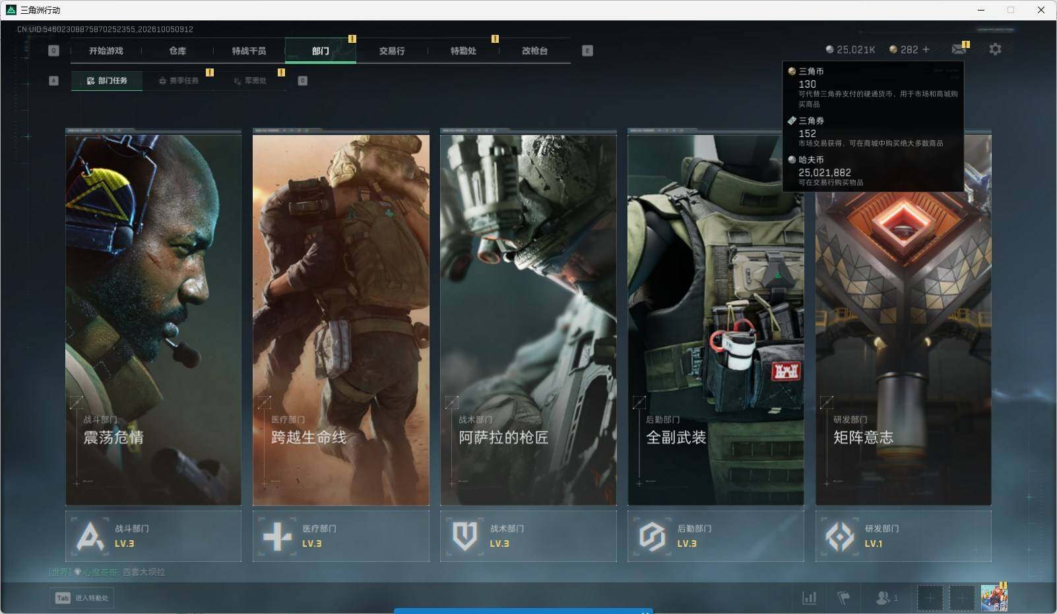
Task: Open the 跨越生命线 medical card
Action: point(340,317)
